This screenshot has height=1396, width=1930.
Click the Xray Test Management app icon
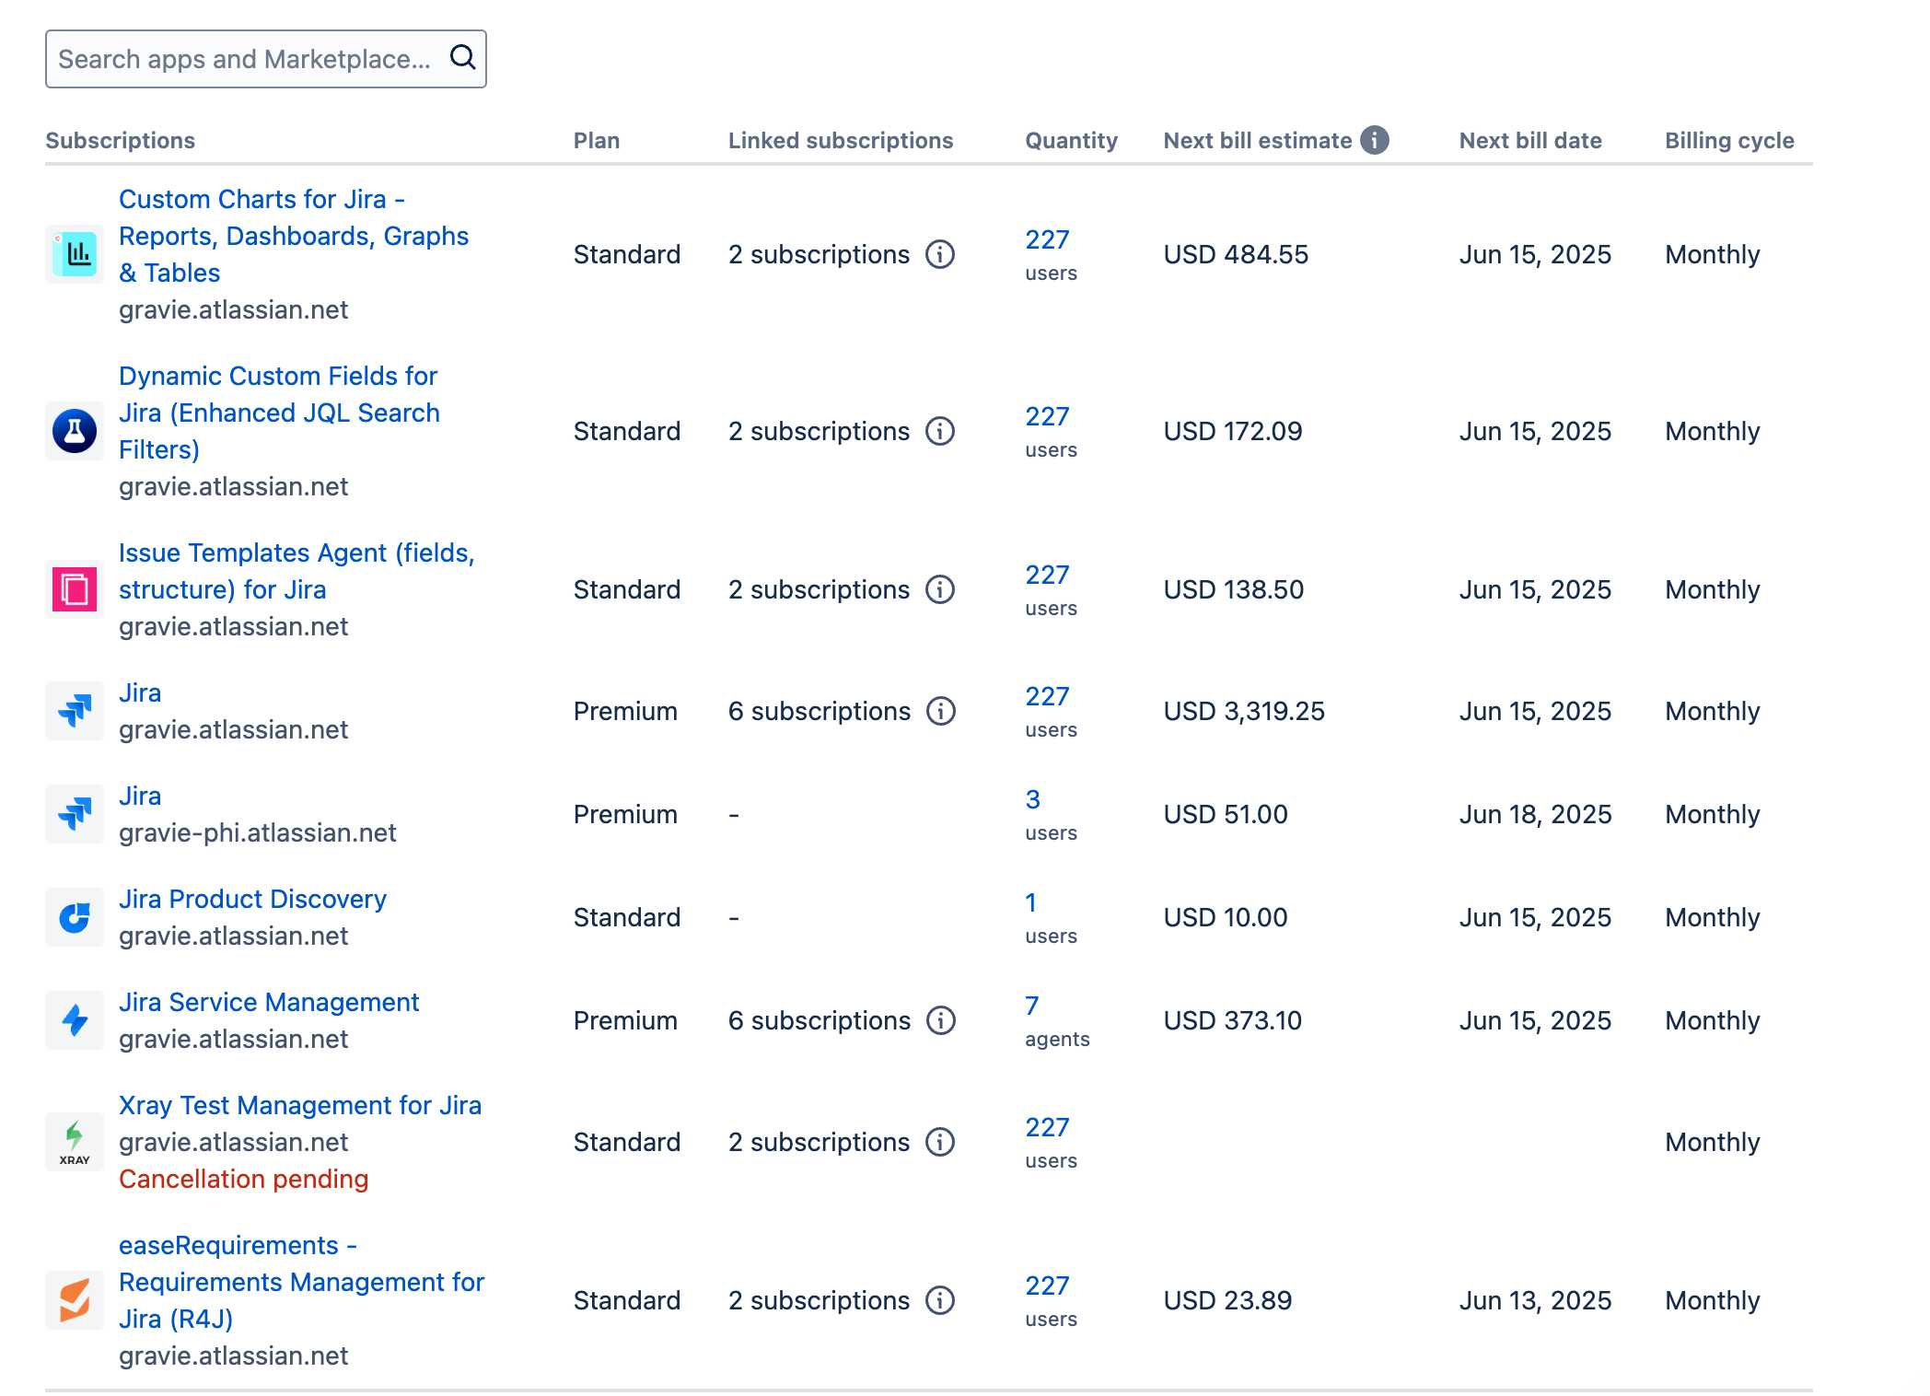pyautogui.click(x=75, y=1142)
